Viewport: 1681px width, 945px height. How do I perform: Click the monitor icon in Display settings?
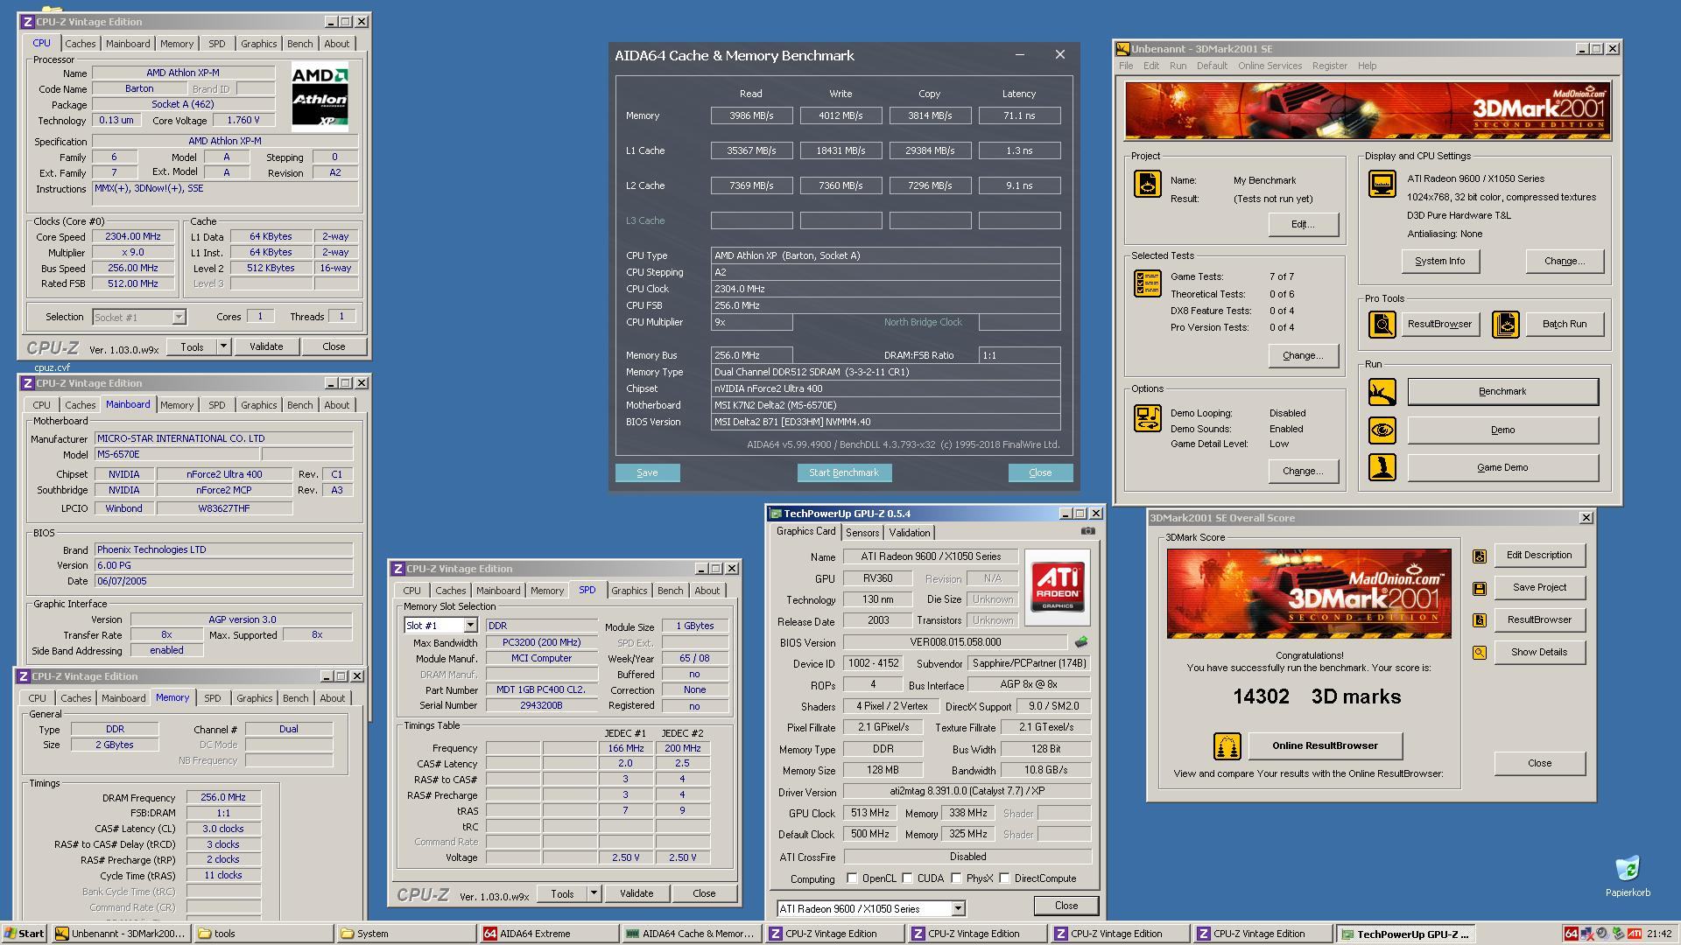click(x=1382, y=184)
